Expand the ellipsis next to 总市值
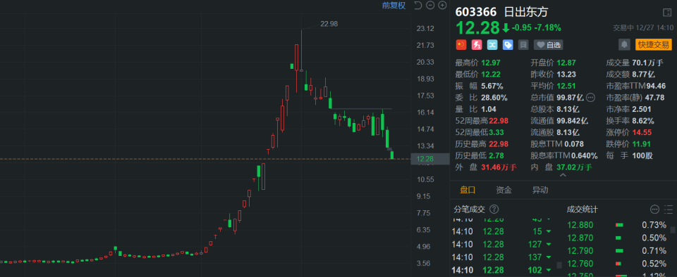The image size is (677, 277). (590, 98)
